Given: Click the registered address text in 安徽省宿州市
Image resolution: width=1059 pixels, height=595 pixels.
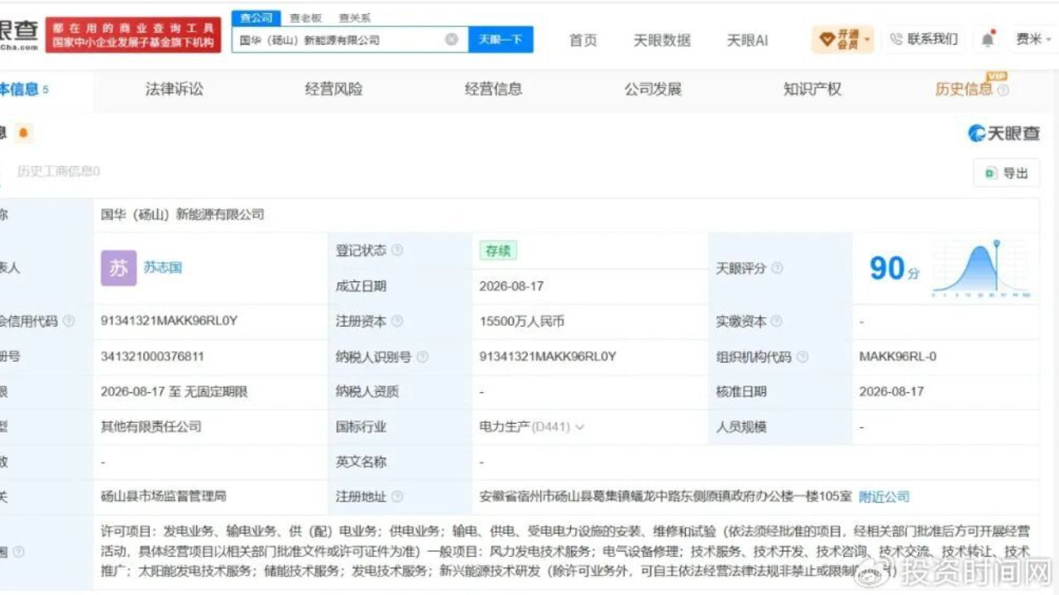Looking at the screenshot, I should (665, 497).
